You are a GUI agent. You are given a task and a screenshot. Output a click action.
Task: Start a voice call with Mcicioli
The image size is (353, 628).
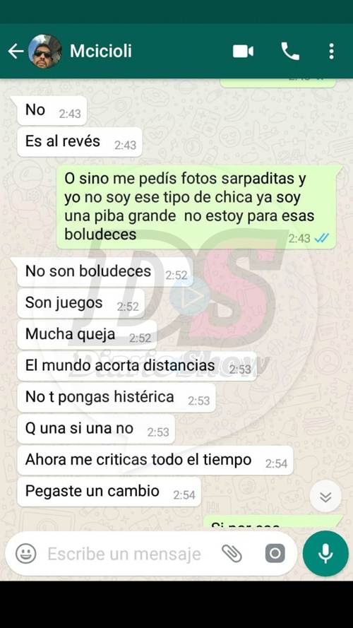[x=290, y=52]
